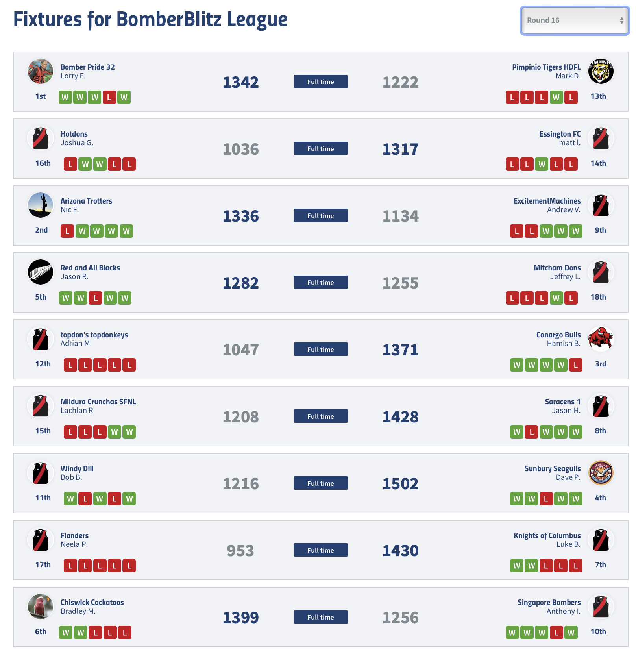Viewport: 636px width, 655px height.
Task: Open the Hotdons team name link
Action: click(x=74, y=134)
